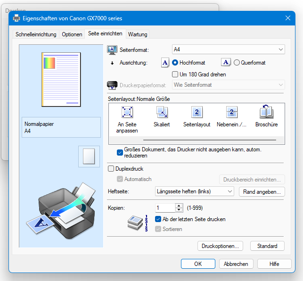Click the Seitenlayout:Normale Größe label
This screenshot has height=281, width=303.
[x=139, y=99]
